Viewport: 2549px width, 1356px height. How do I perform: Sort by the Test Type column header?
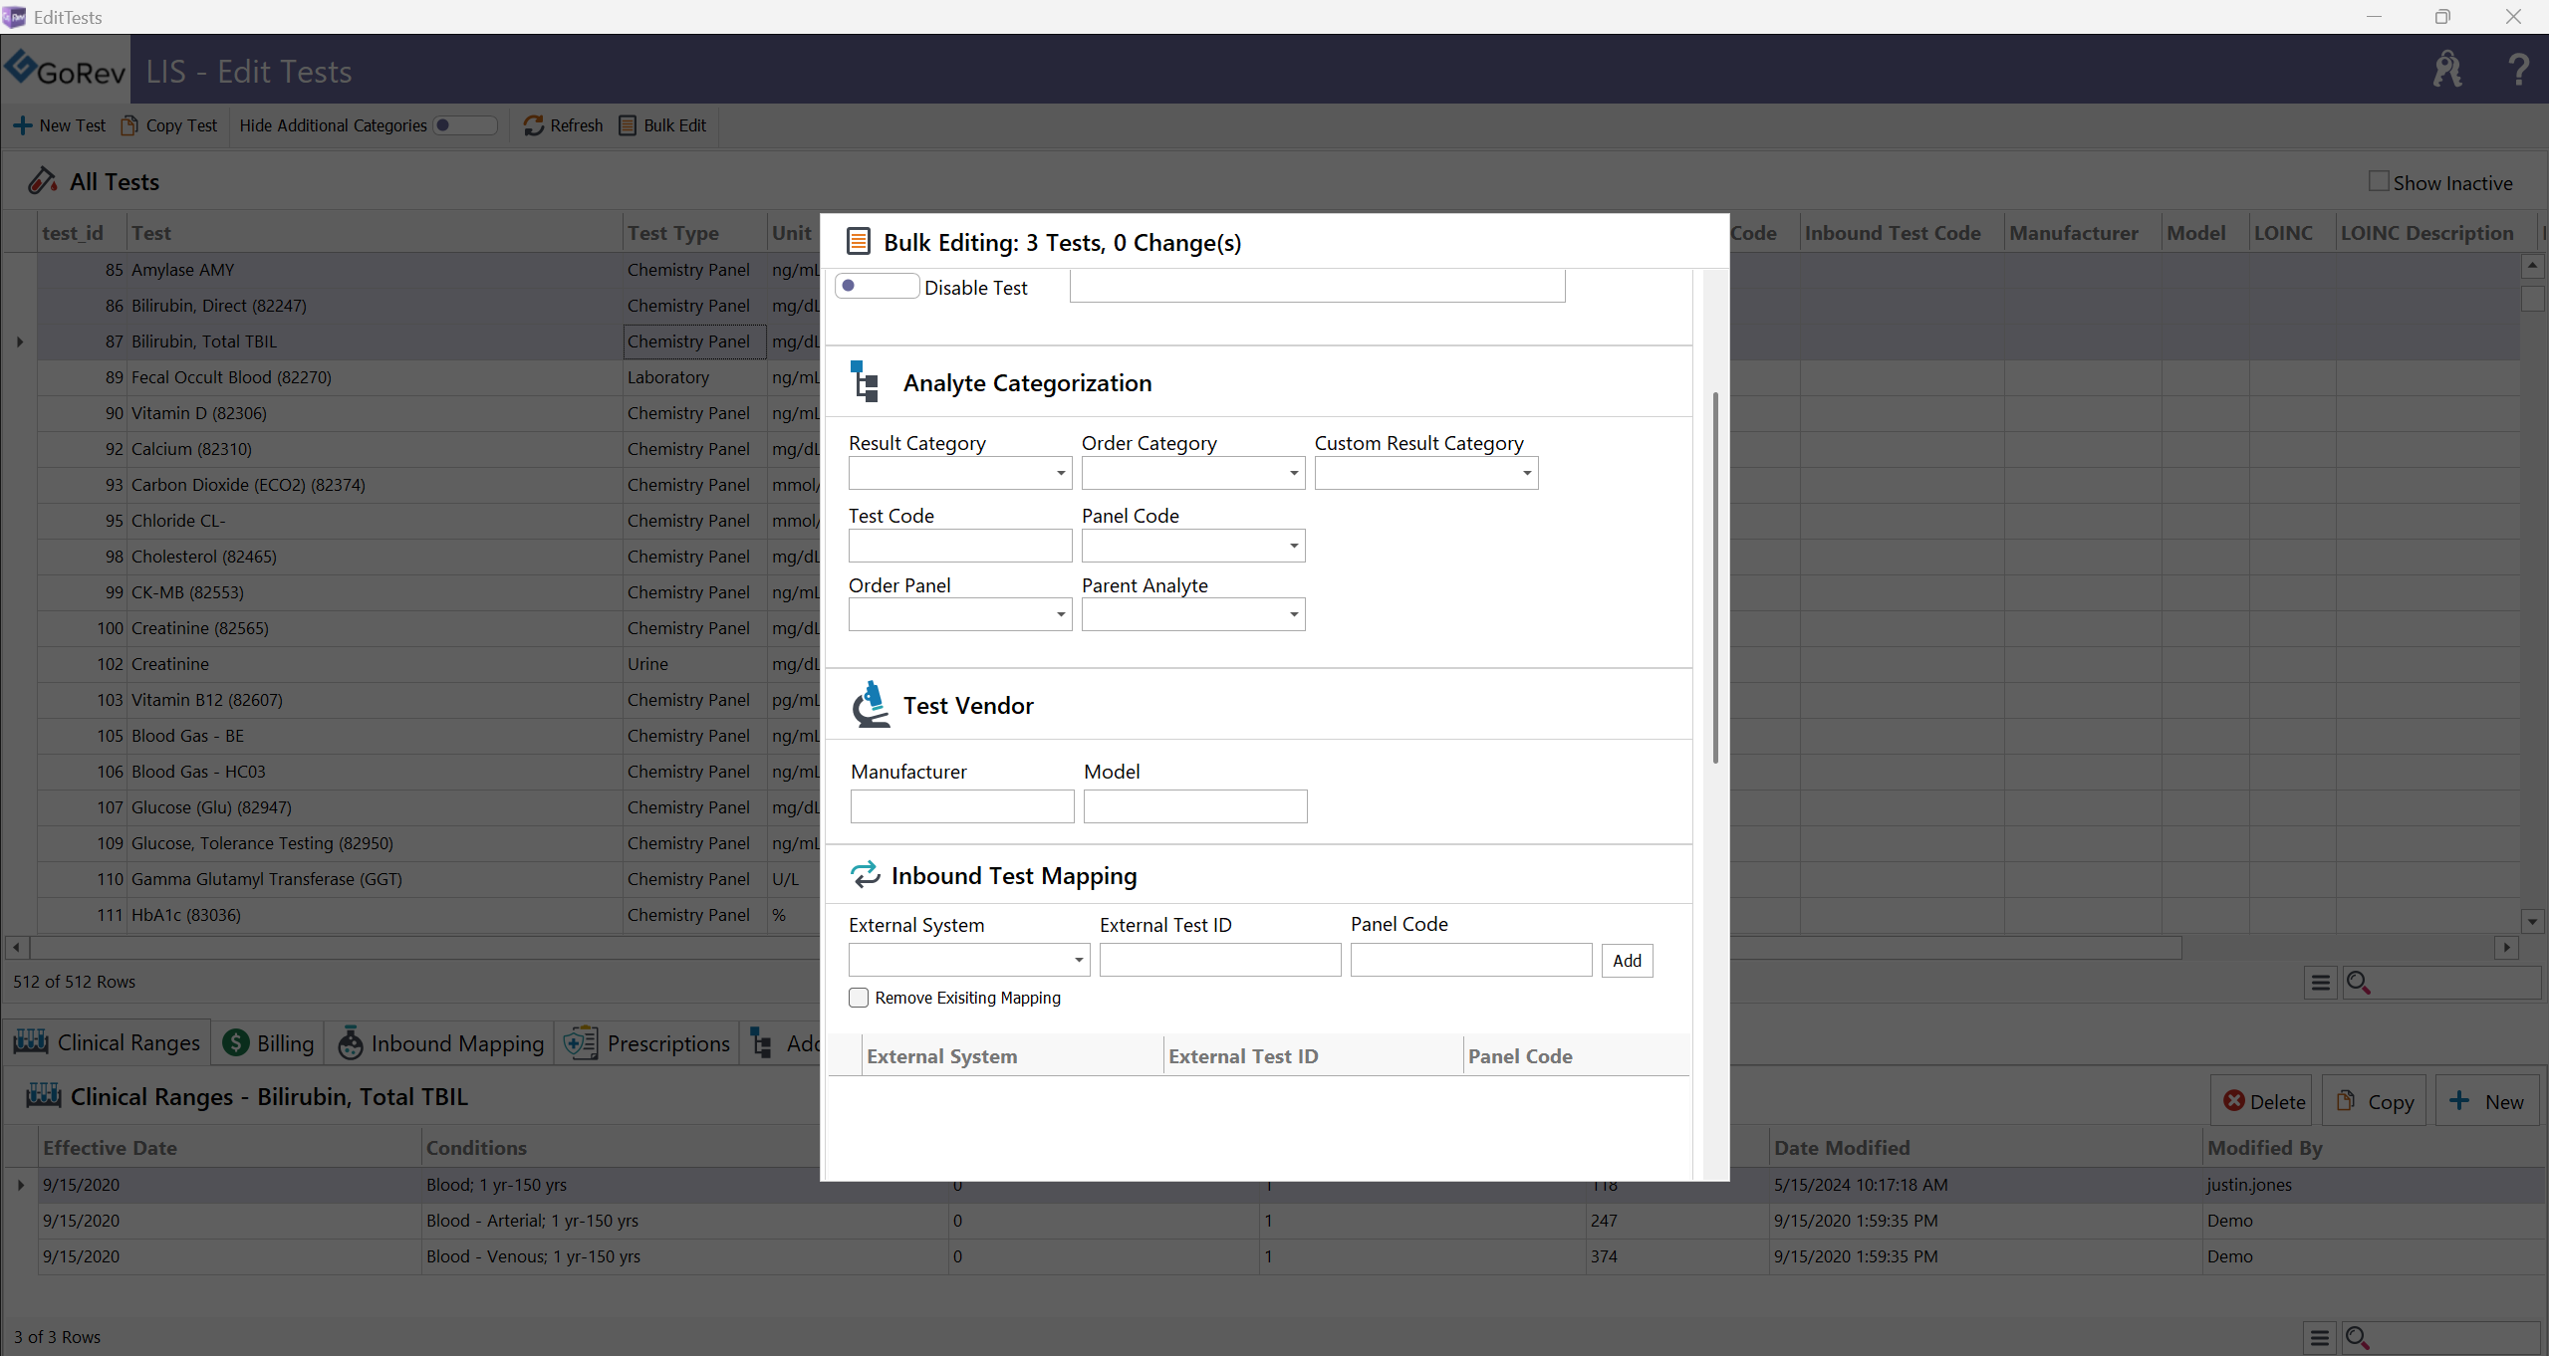(694, 233)
